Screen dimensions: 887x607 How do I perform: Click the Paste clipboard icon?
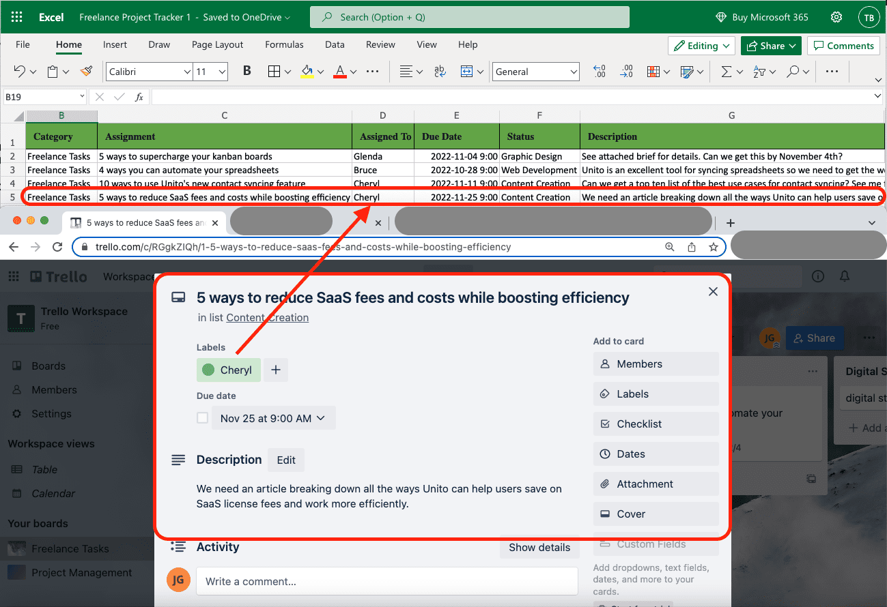[x=53, y=72]
